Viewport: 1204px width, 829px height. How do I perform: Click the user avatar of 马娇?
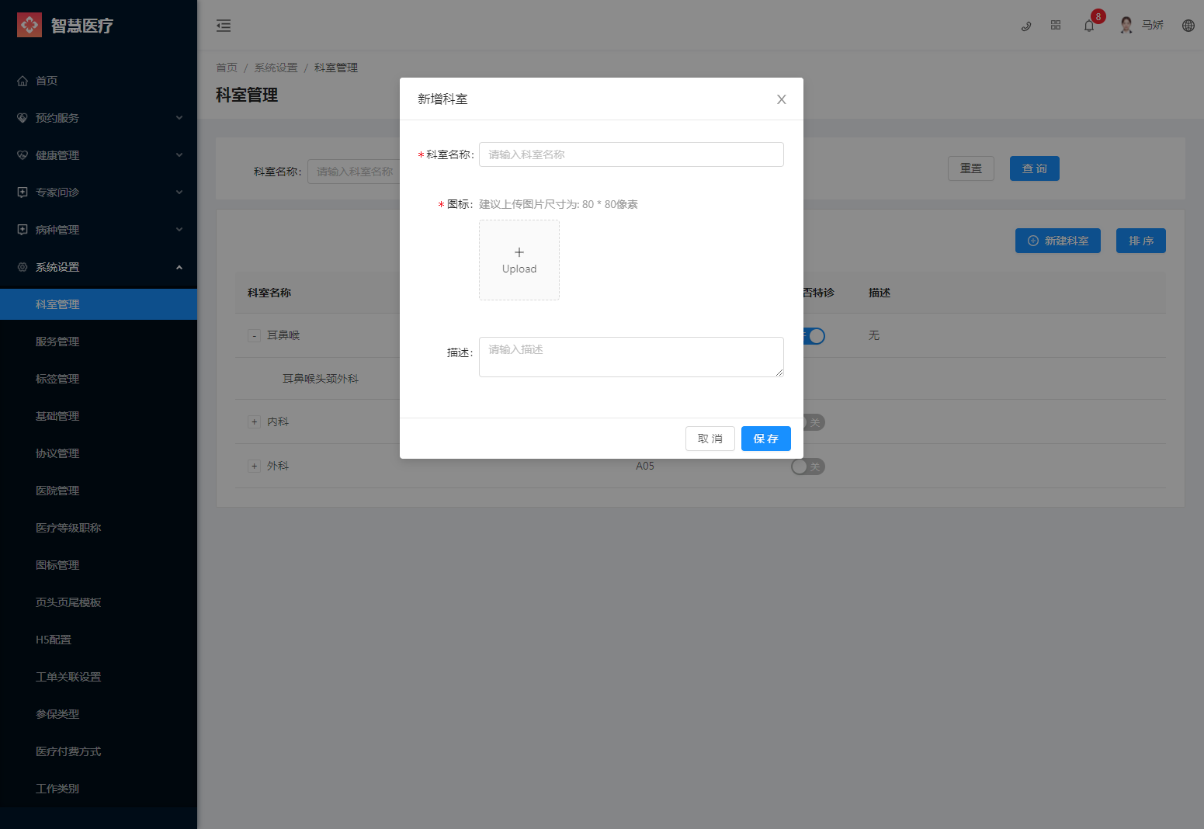1126,26
